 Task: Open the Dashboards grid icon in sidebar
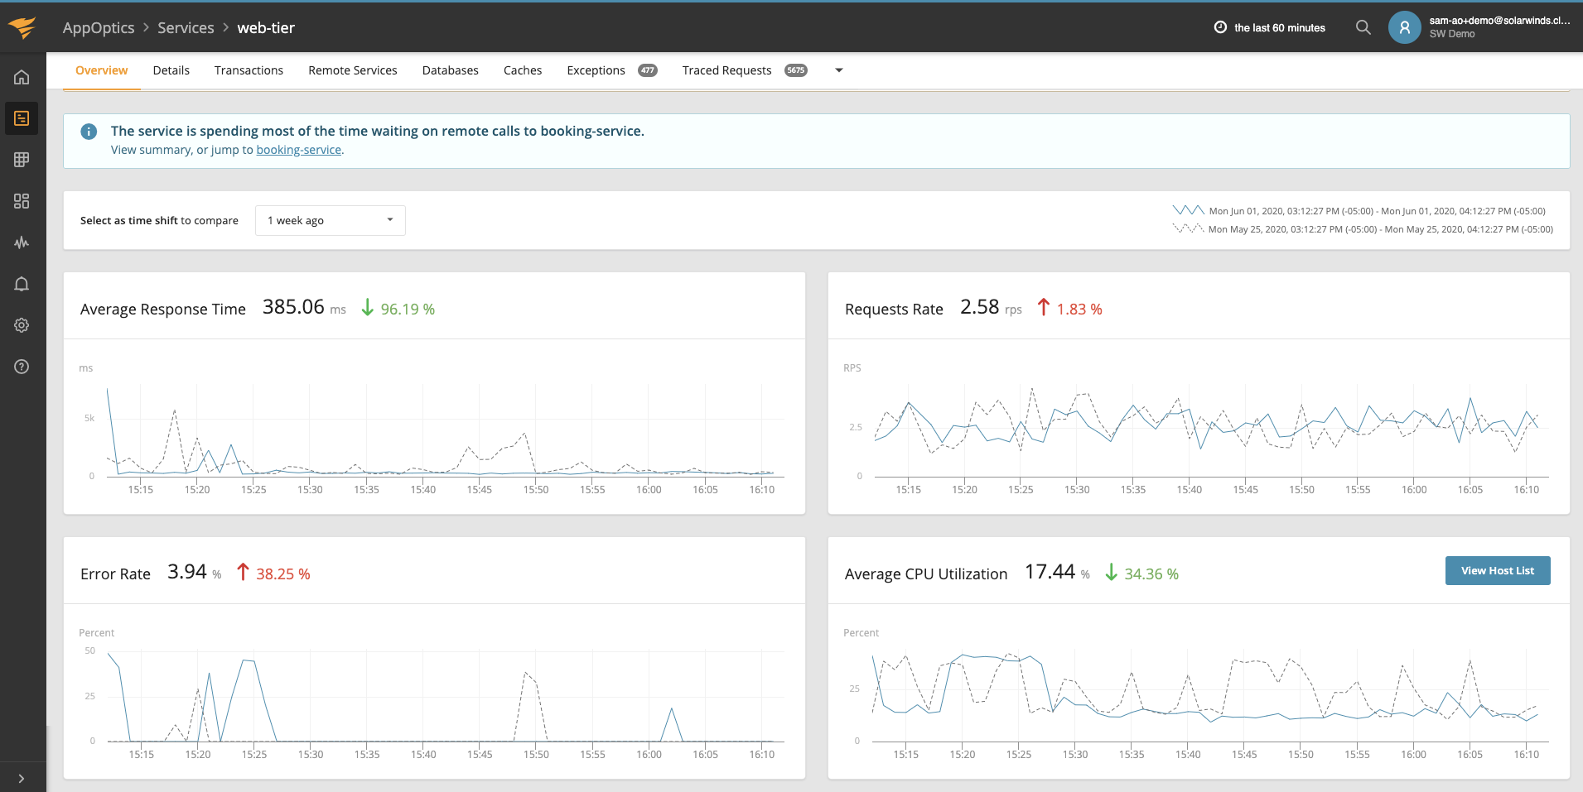(x=22, y=201)
